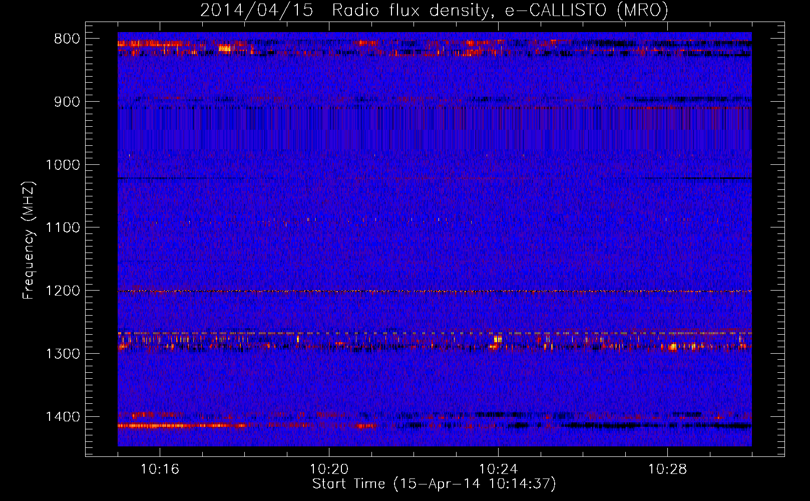The width and height of the screenshot is (810, 501).
Task: Click the '10:20' time axis label
Action: [329, 469]
